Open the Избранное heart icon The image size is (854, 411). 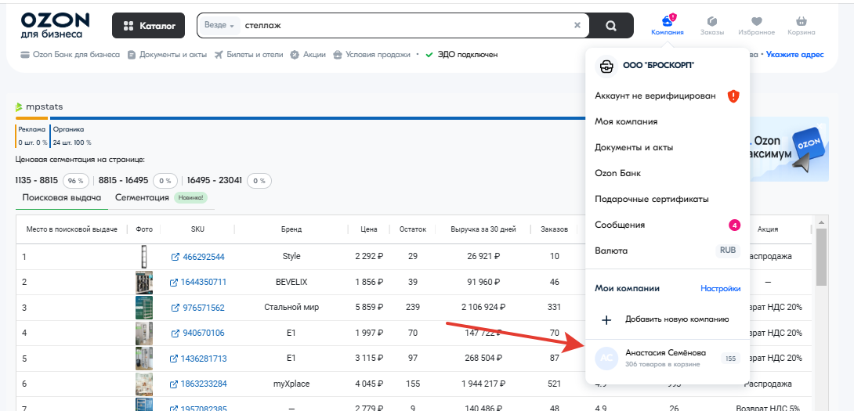(757, 25)
